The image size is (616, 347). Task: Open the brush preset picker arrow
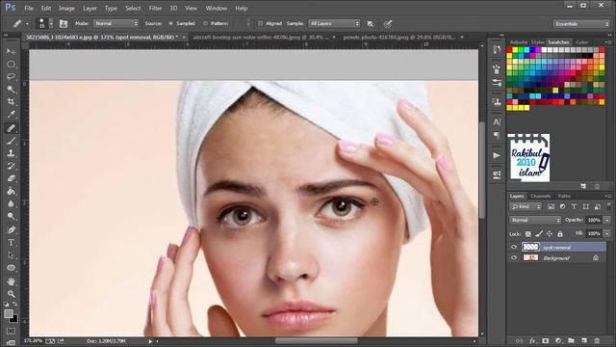tap(51, 24)
